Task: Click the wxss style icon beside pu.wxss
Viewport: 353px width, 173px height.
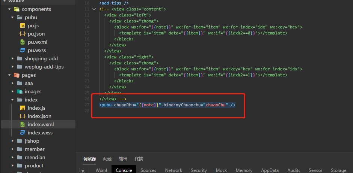Action: [x=23, y=51]
